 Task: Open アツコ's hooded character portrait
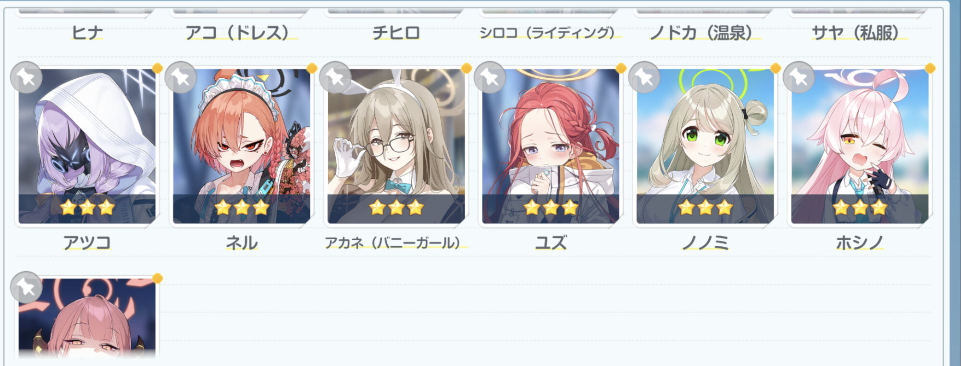87,146
